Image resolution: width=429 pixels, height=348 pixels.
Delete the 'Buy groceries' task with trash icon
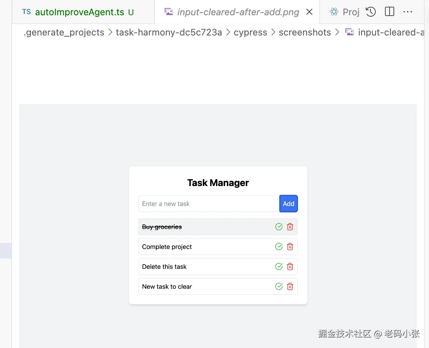tap(290, 227)
